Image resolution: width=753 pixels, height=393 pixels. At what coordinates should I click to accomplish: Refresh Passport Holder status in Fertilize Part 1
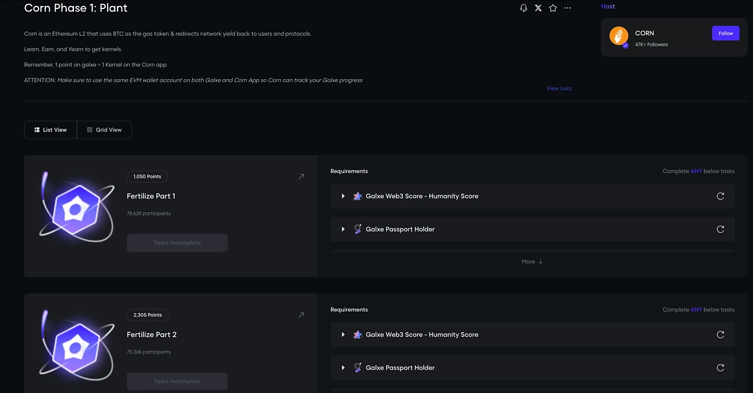pos(721,230)
